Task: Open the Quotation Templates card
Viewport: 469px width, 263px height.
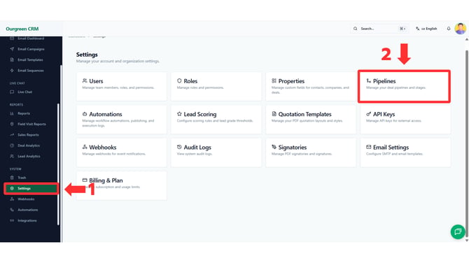Action: coord(311,120)
